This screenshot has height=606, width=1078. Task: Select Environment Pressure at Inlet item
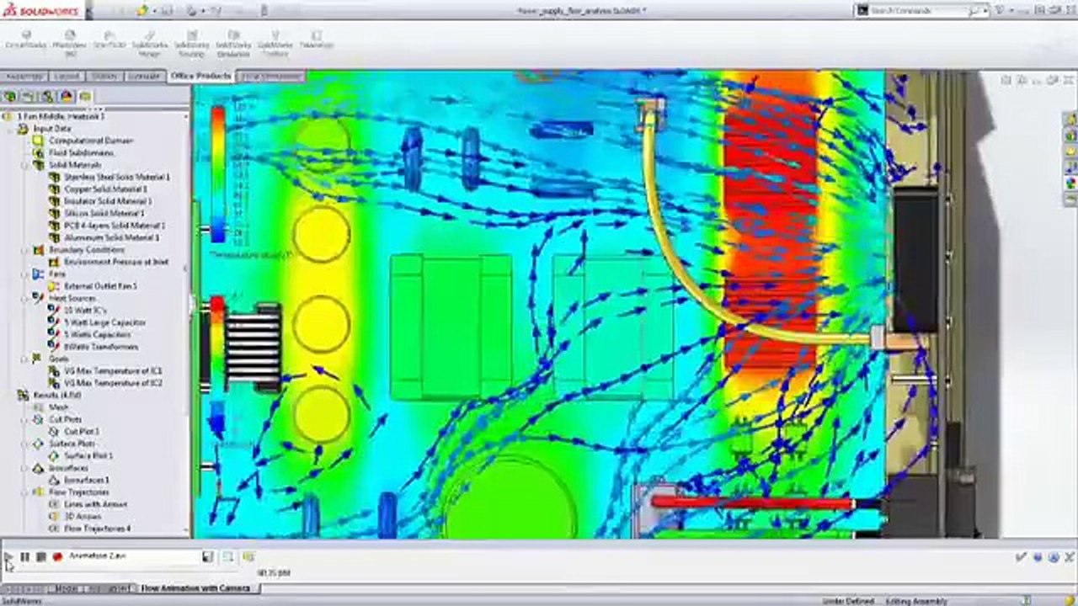click(x=116, y=262)
